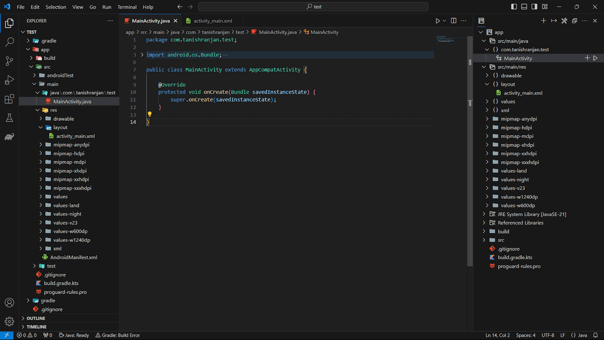Expand the JRE System Library node
Viewport: 604px width, 340px height.
click(484, 214)
